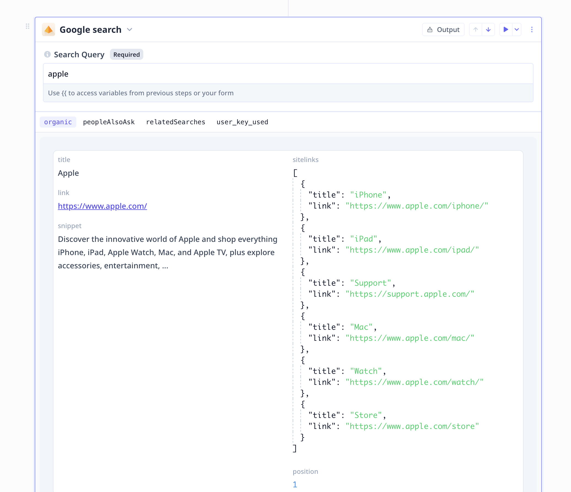Open the three-dot step options menu
This screenshot has width=571, height=492.
(x=532, y=29)
